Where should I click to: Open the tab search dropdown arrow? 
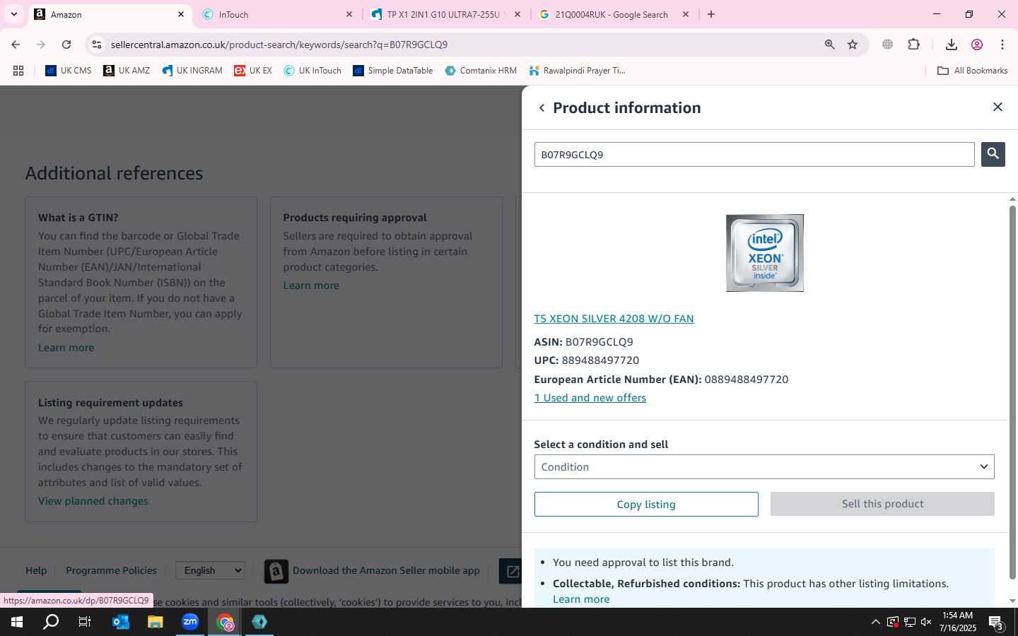coord(13,14)
